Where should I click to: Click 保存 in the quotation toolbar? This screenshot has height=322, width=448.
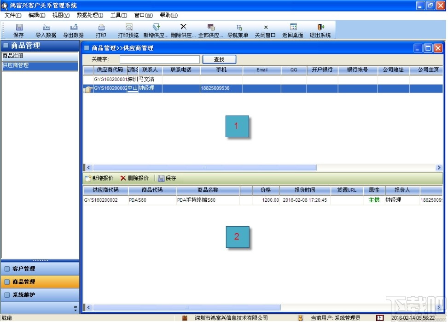pos(167,178)
